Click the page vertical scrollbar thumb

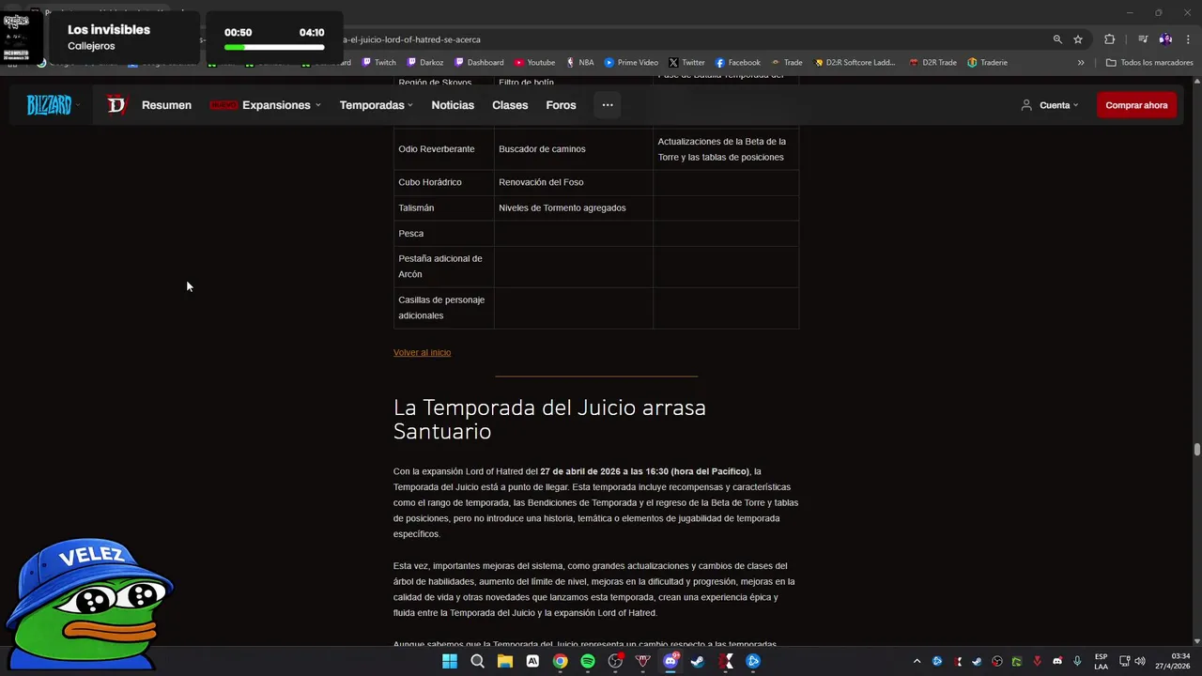click(x=1196, y=450)
